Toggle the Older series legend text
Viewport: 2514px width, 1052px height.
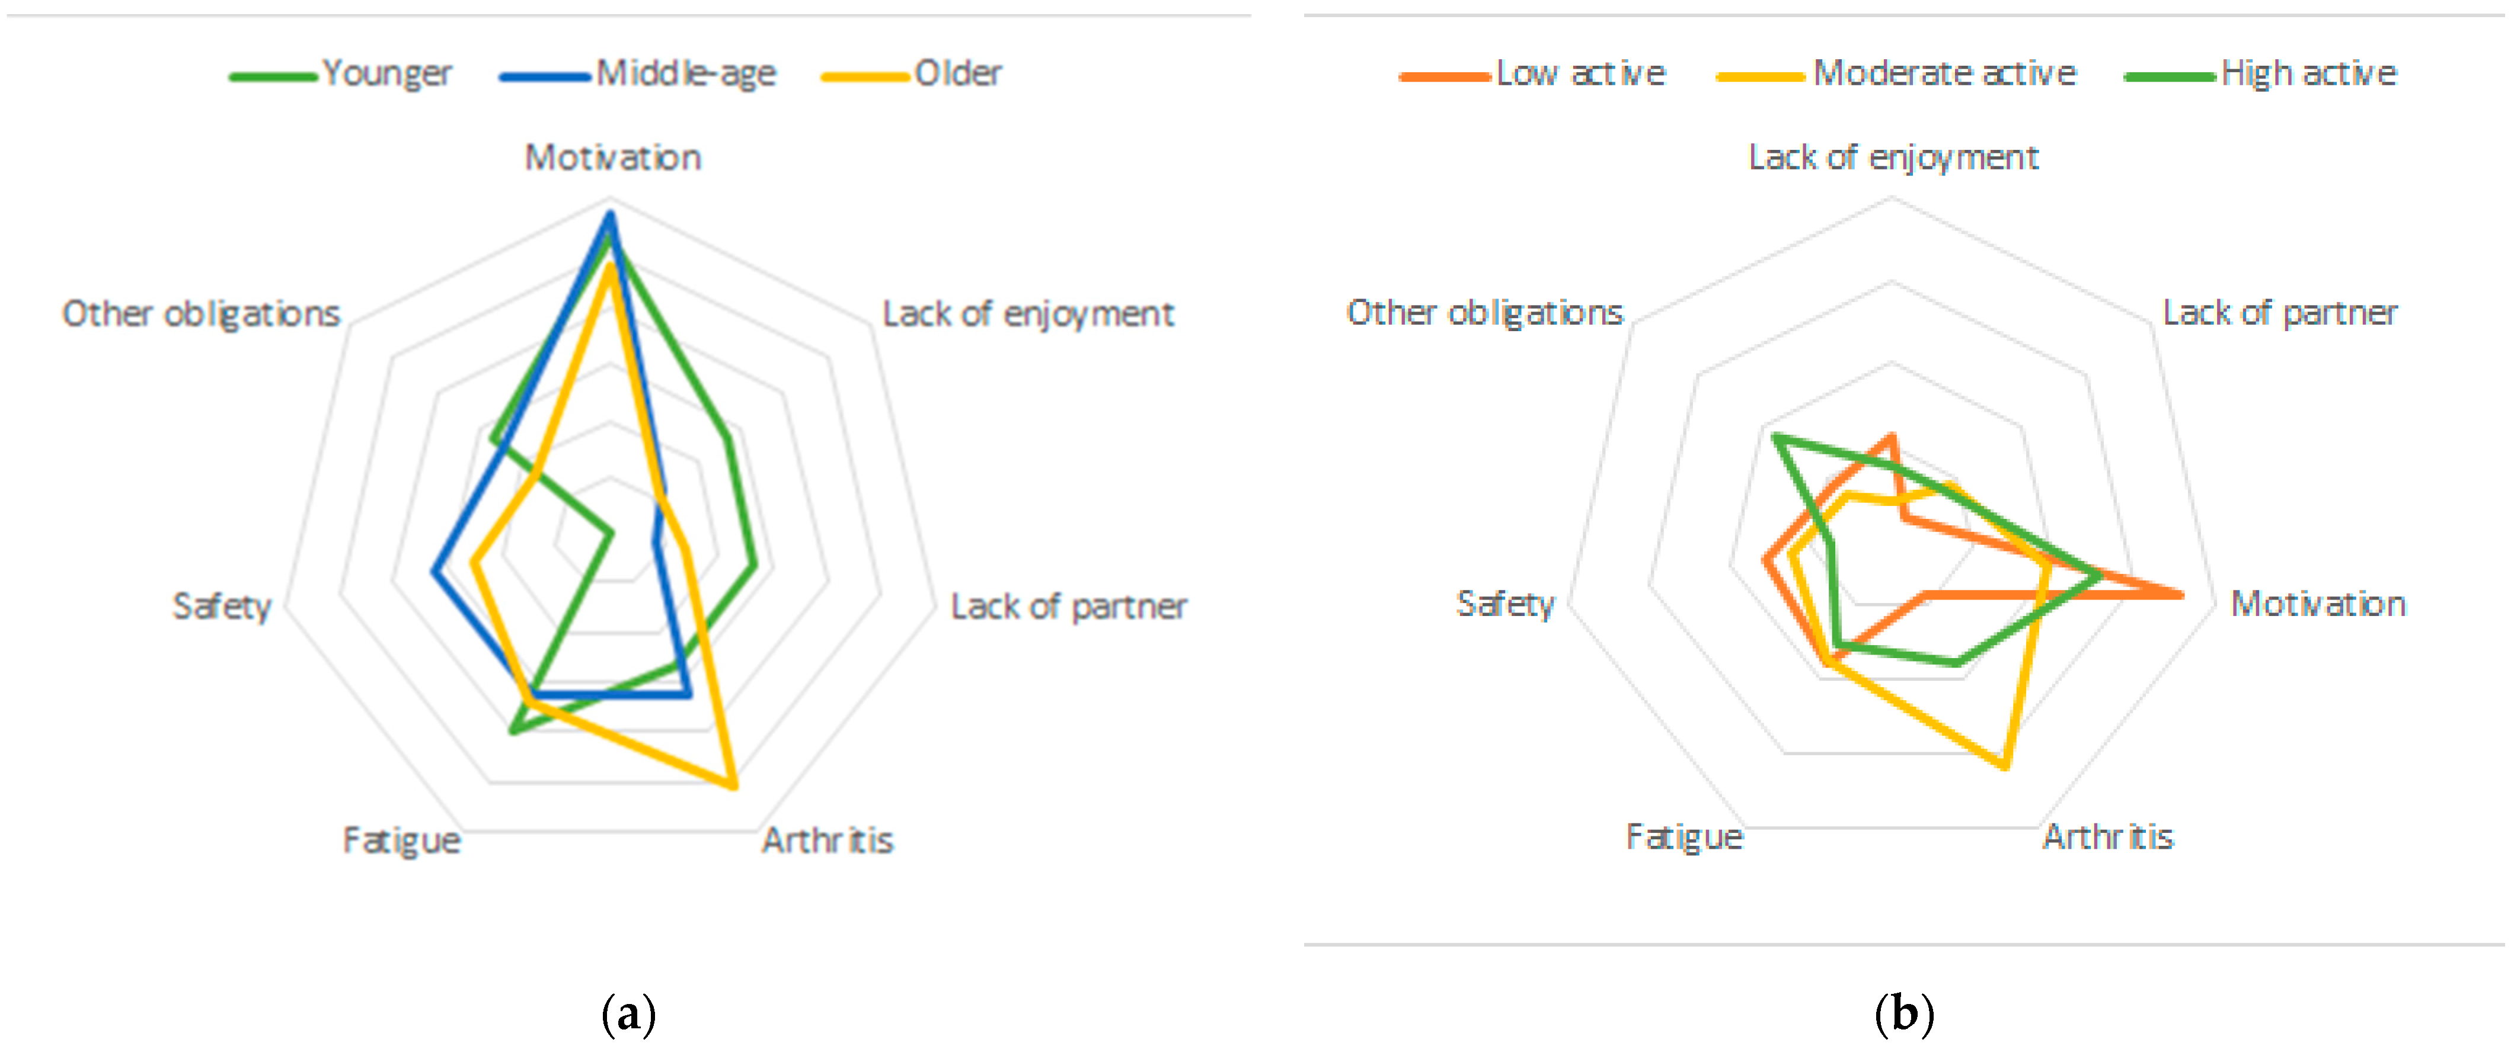957,73
